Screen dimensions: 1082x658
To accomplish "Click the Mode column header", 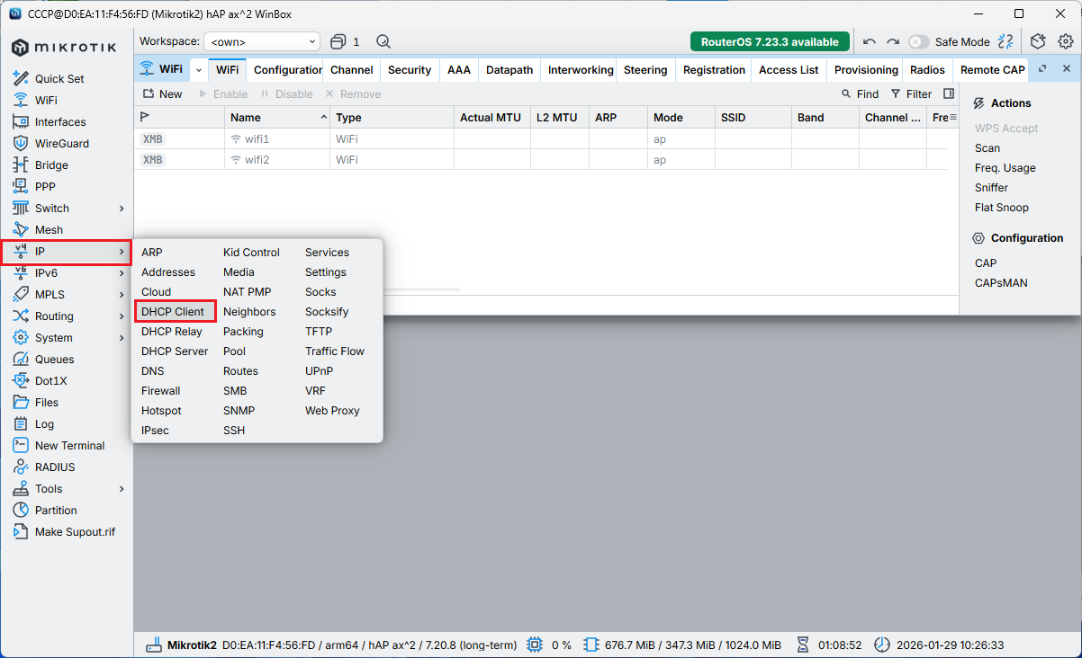I will [681, 118].
